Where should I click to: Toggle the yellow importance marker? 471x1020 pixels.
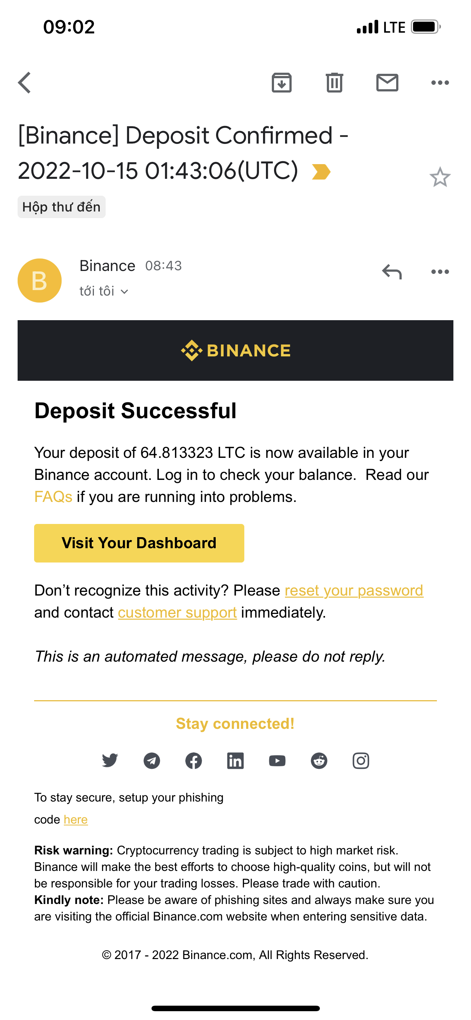coord(321,172)
